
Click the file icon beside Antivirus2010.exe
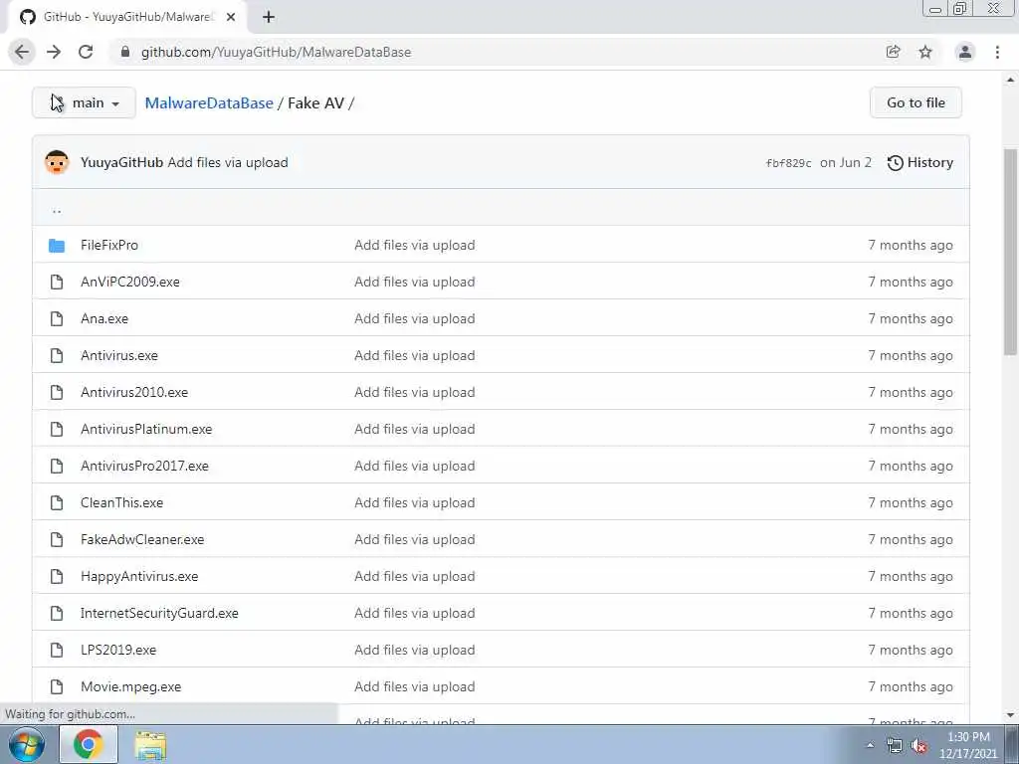(x=57, y=392)
